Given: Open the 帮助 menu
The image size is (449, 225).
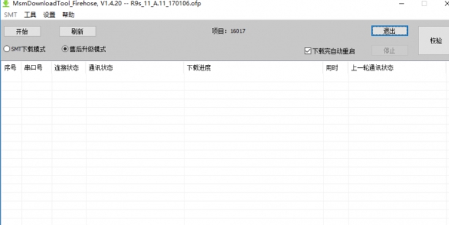Looking at the screenshot, I should [x=69, y=15].
